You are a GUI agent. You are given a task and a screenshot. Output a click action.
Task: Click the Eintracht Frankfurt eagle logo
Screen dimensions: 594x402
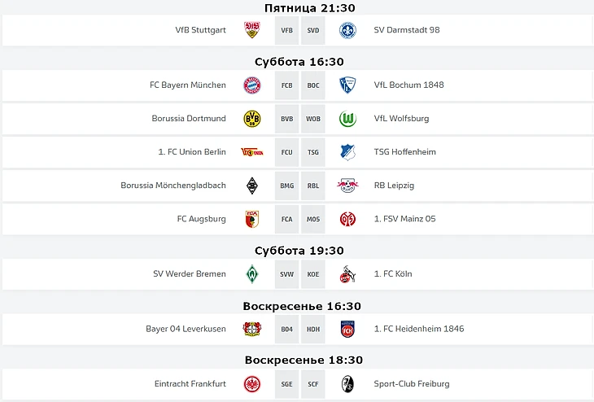click(251, 384)
